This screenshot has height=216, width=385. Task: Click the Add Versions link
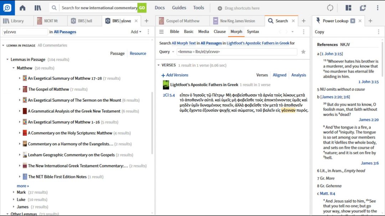[x=175, y=75]
